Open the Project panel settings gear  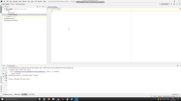tap(43, 7)
